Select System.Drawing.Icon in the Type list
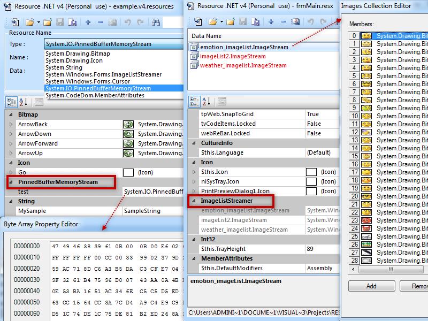This screenshot has height=321, width=428. click(x=74, y=60)
